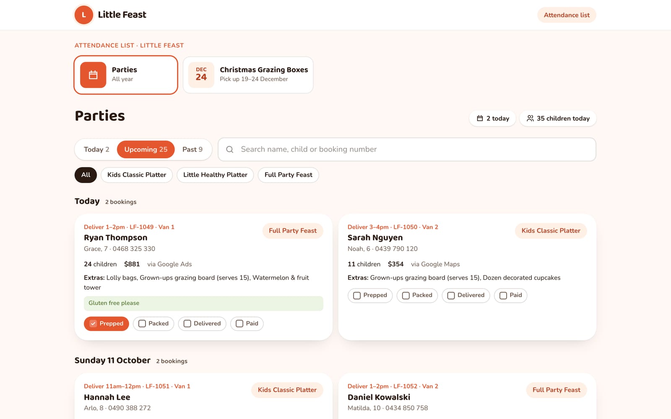Viewport: 671px width, 419px height.
Task: Mark Ryan Thompson's order as Packed
Action: coord(153,323)
